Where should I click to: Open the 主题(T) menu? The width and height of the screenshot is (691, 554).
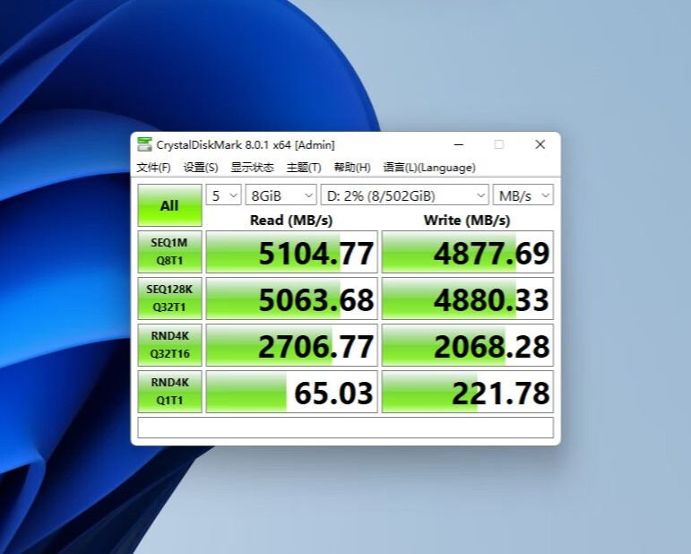304,168
